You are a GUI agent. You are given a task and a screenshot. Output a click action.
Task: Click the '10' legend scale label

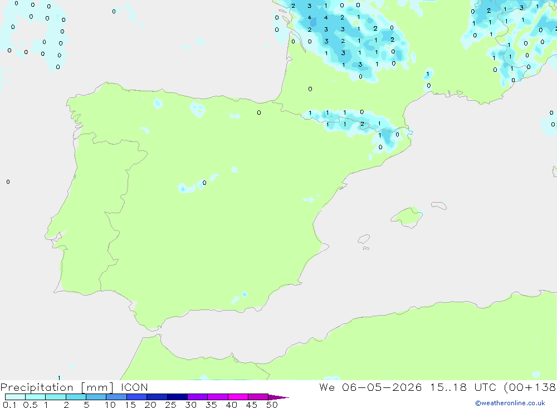click(110, 405)
